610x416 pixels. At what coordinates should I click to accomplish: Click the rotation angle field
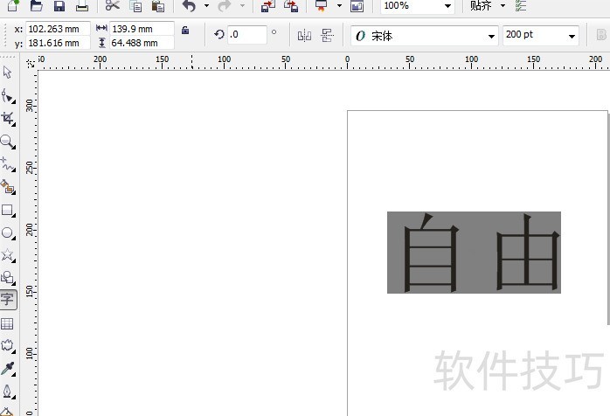[x=247, y=35]
